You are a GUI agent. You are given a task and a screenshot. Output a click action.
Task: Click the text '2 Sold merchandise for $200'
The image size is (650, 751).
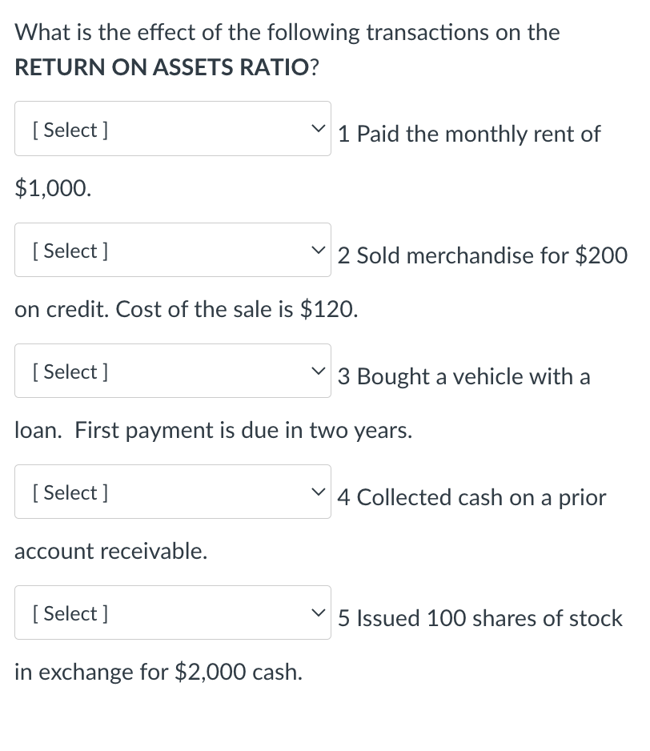(x=482, y=256)
